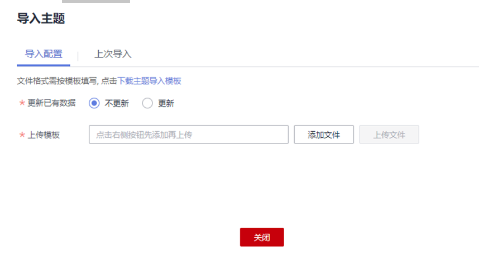Click the greyed 上传文件 button
The width and height of the screenshot is (479, 264).
click(389, 135)
